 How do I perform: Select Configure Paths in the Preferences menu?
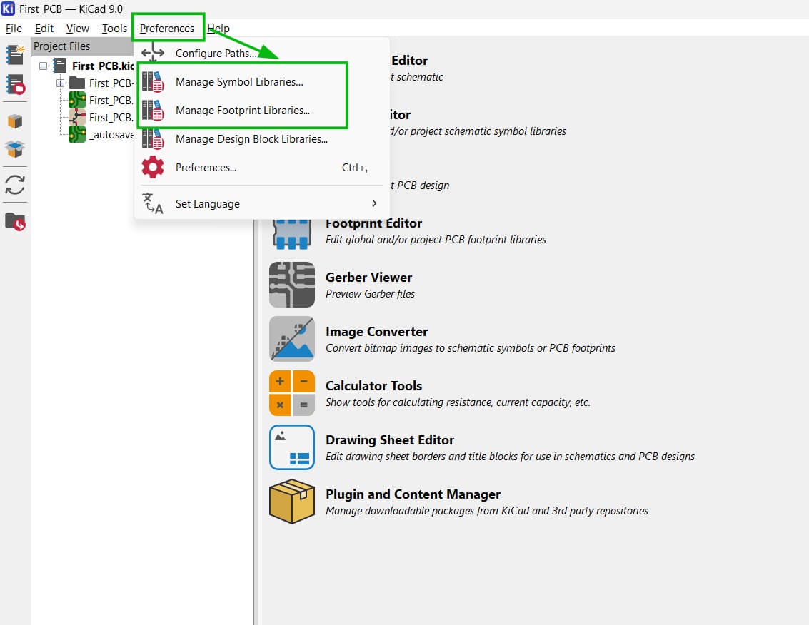(x=216, y=54)
